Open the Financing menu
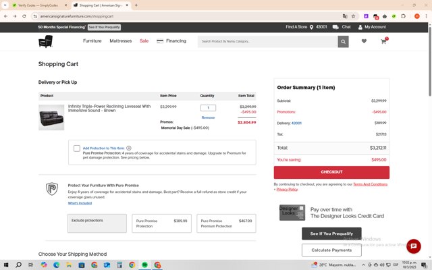The image size is (432, 270). pos(171,40)
